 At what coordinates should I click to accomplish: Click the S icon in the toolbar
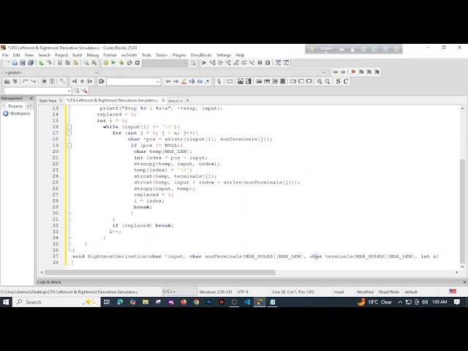tap(338, 81)
